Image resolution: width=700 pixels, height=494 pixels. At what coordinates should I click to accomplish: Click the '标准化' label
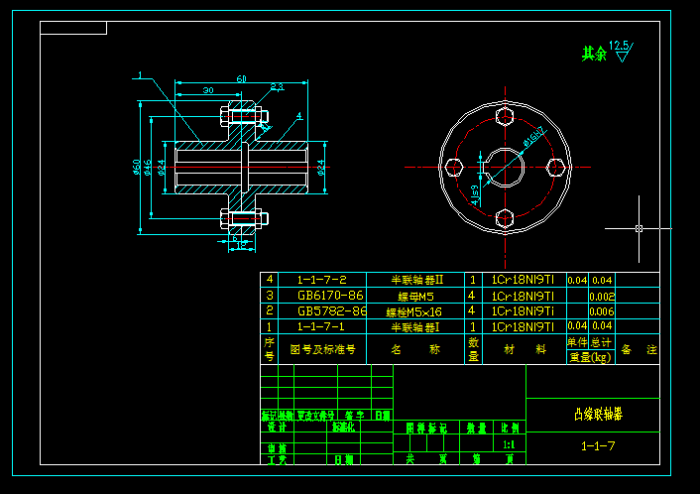343,427
